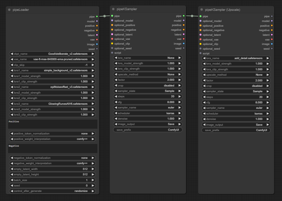Click the optional_positive input socket on pipeKSampler
The height and width of the screenshot is (201, 282).
pos(112,25)
